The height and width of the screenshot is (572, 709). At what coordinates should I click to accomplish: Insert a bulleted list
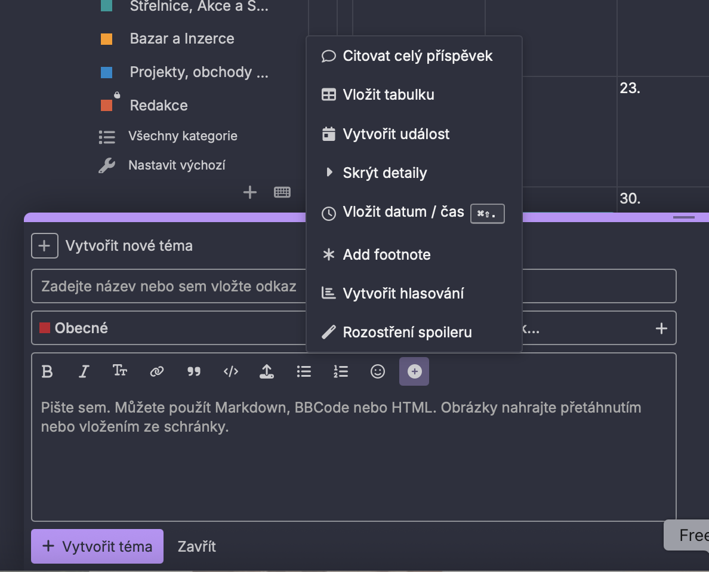coord(304,371)
